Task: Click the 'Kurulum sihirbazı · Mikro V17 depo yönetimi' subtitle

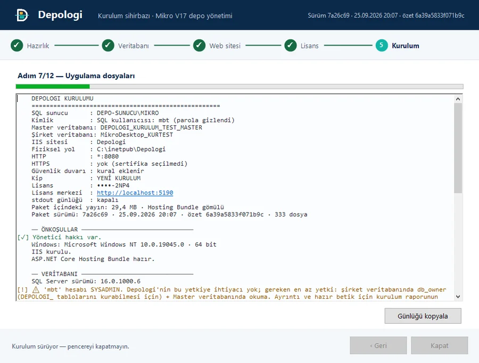Action: (165, 15)
